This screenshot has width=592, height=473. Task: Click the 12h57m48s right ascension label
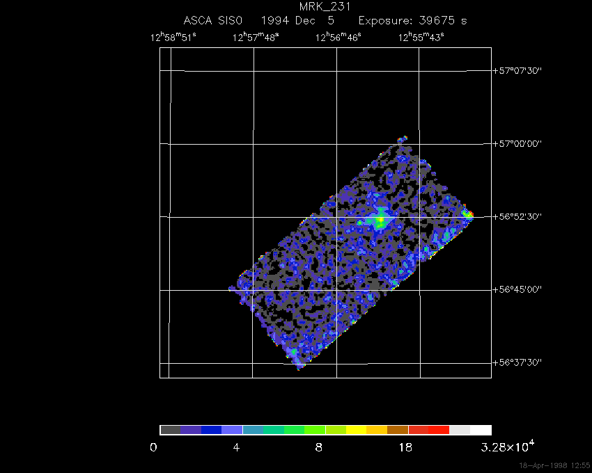pos(256,37)
